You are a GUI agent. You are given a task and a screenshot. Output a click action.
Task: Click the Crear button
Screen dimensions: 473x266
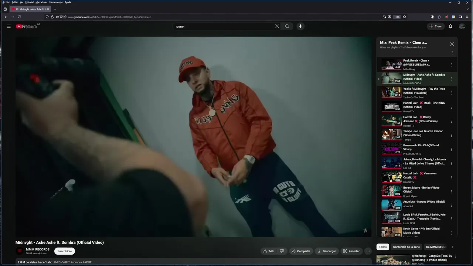pos(435,26)
